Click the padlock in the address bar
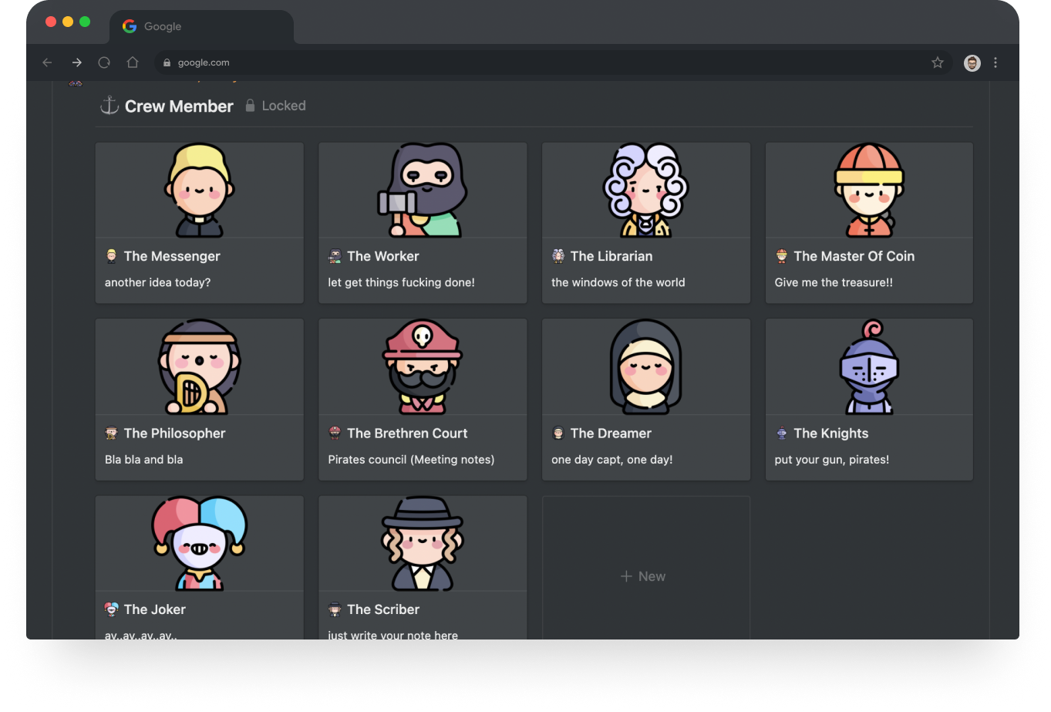The width and height of the screenshot is (1051, 712). [x=167, y=62]
